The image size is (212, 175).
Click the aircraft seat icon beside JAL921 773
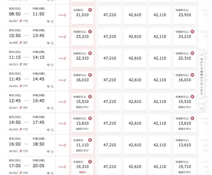pos(21,151)
